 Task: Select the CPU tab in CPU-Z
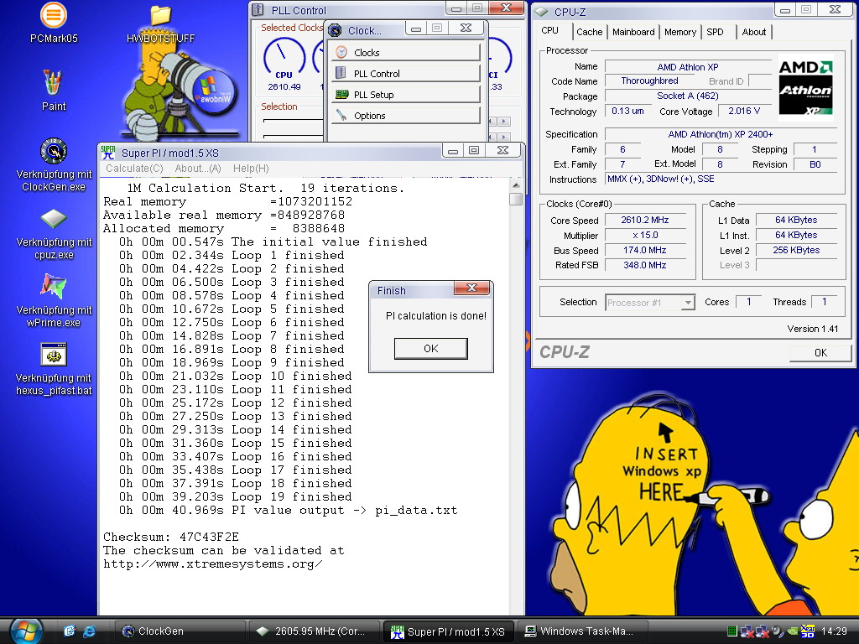[x=550, y=31]
